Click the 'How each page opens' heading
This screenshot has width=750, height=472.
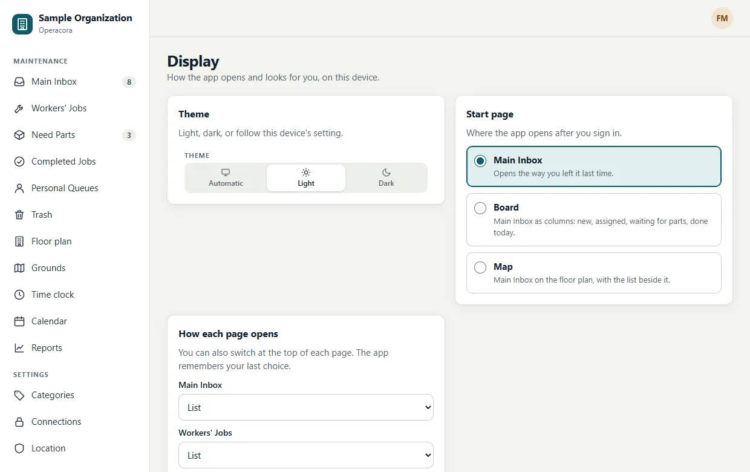[228, 334]
